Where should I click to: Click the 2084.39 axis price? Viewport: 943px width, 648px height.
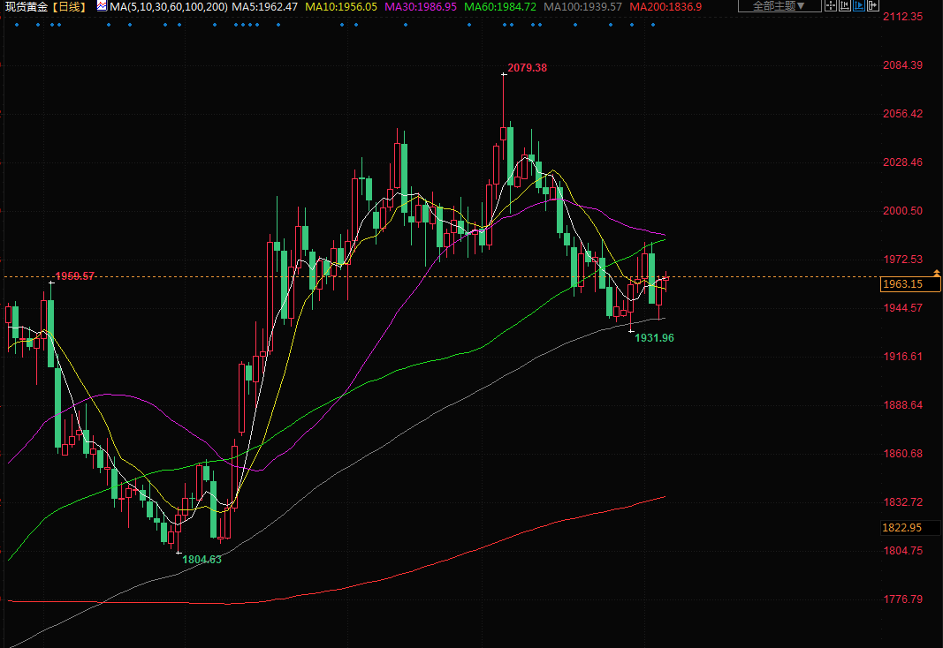point(902,64)
